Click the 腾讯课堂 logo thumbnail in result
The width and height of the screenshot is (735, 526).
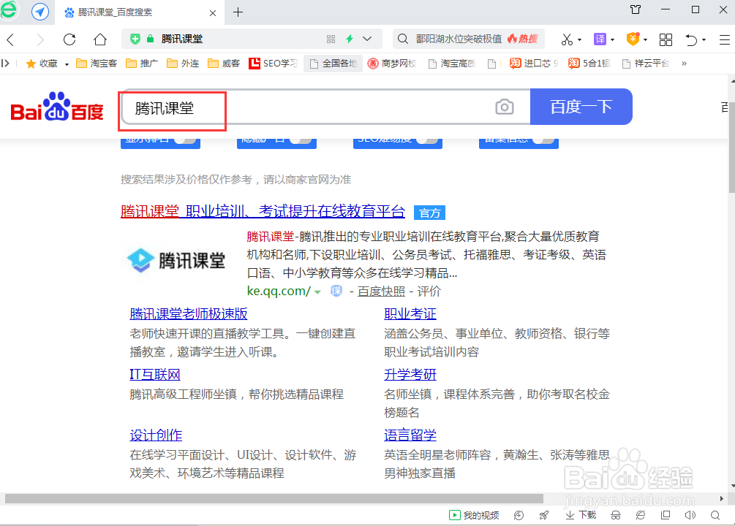[x=176, y=260]
